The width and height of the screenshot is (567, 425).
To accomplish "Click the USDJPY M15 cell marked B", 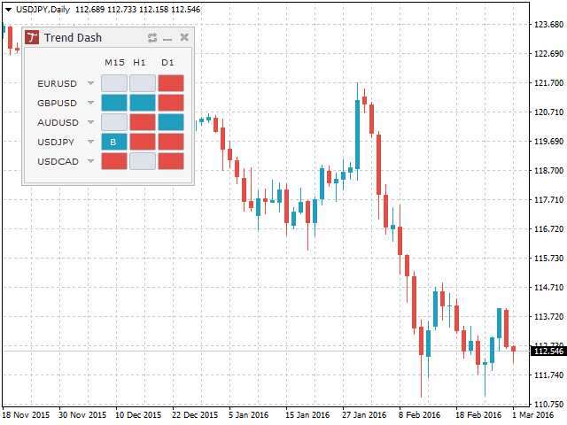I will tap(114, 142).
